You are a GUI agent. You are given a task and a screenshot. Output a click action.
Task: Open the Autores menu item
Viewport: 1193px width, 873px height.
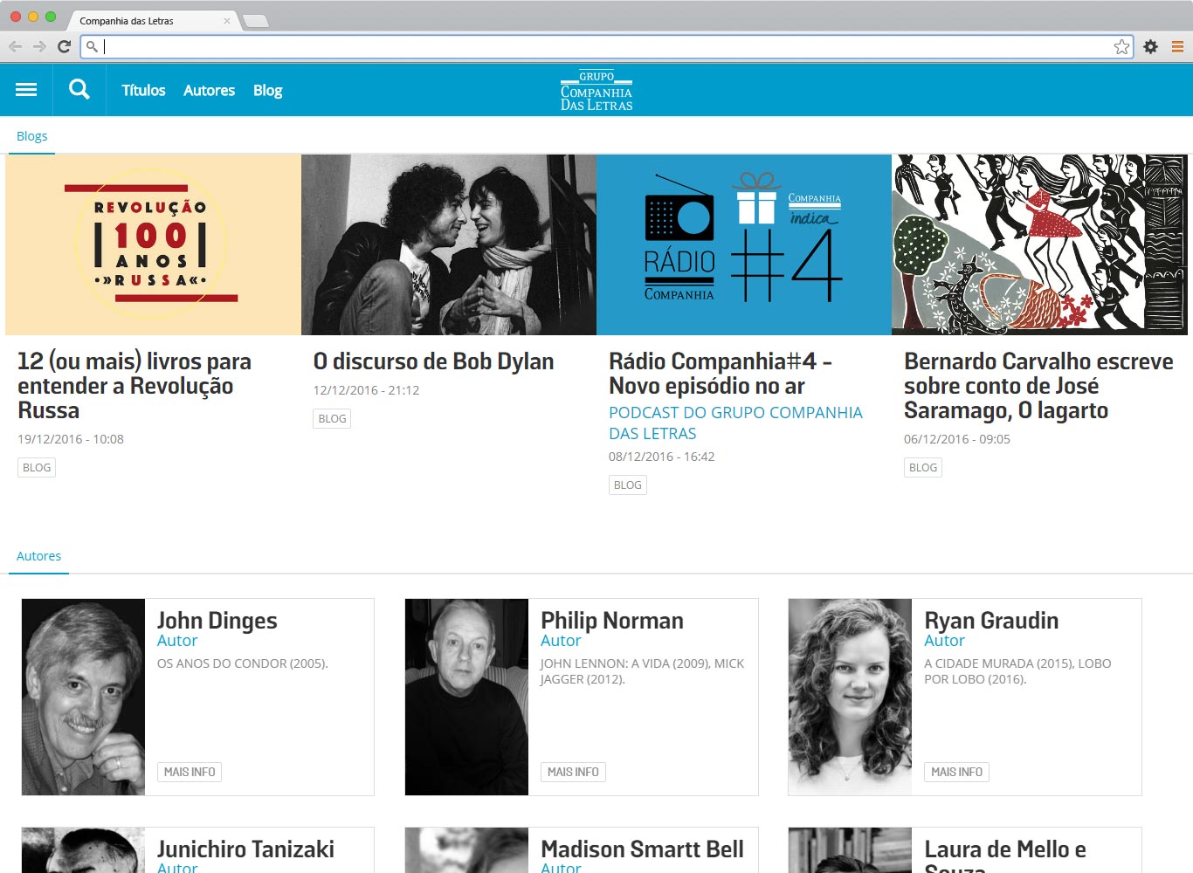coord(209,91)
